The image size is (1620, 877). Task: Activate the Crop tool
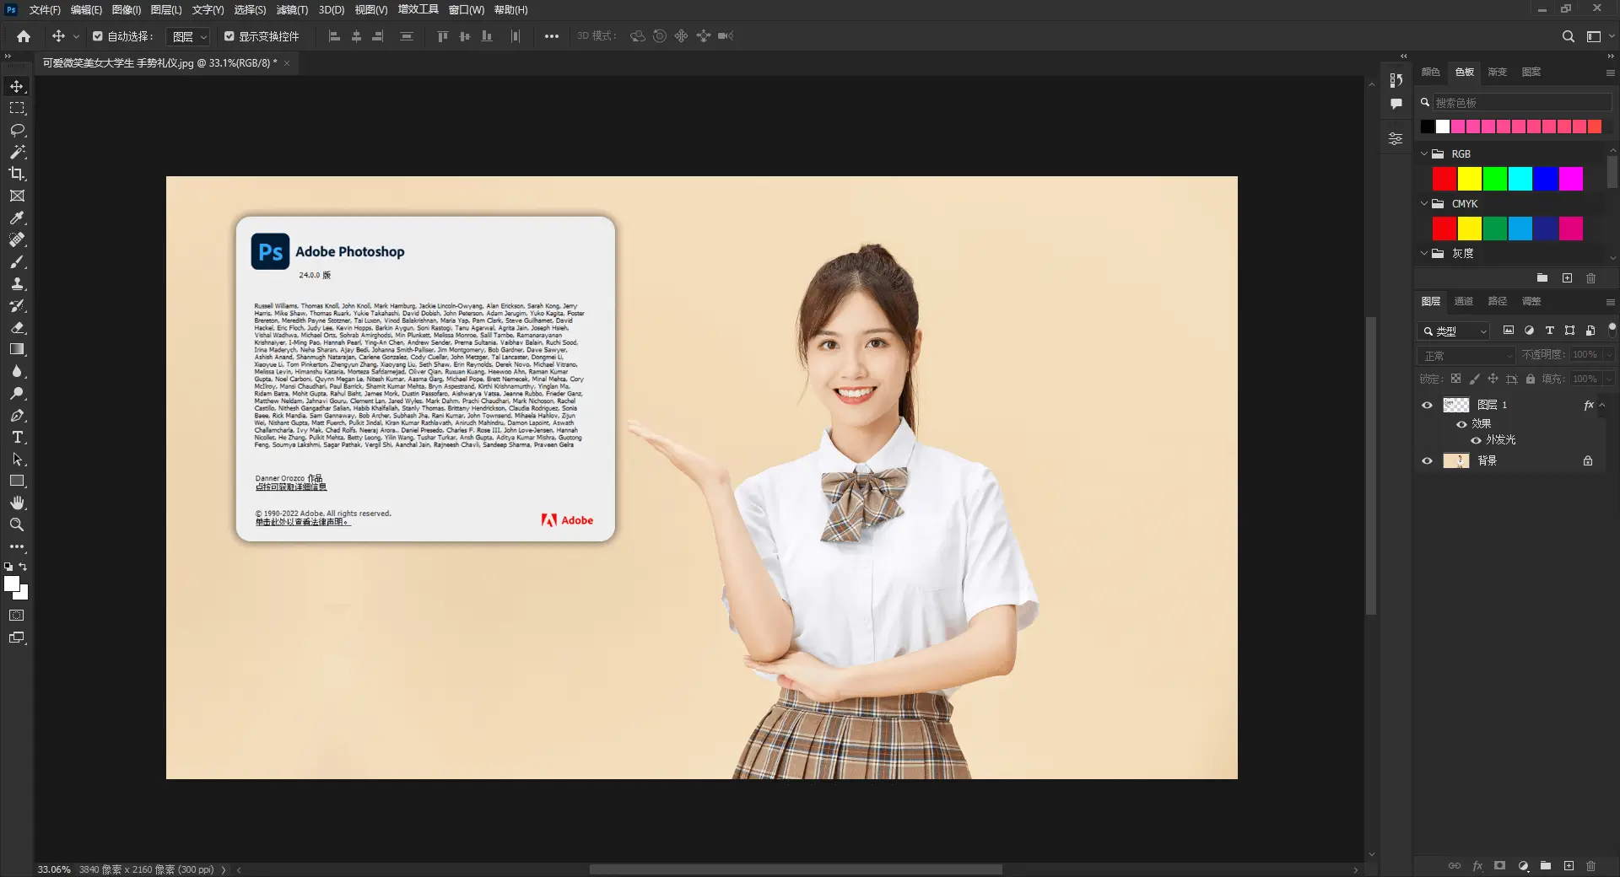(17, 174)
